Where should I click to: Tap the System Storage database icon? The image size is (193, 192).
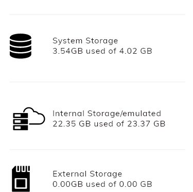[21, 46]
